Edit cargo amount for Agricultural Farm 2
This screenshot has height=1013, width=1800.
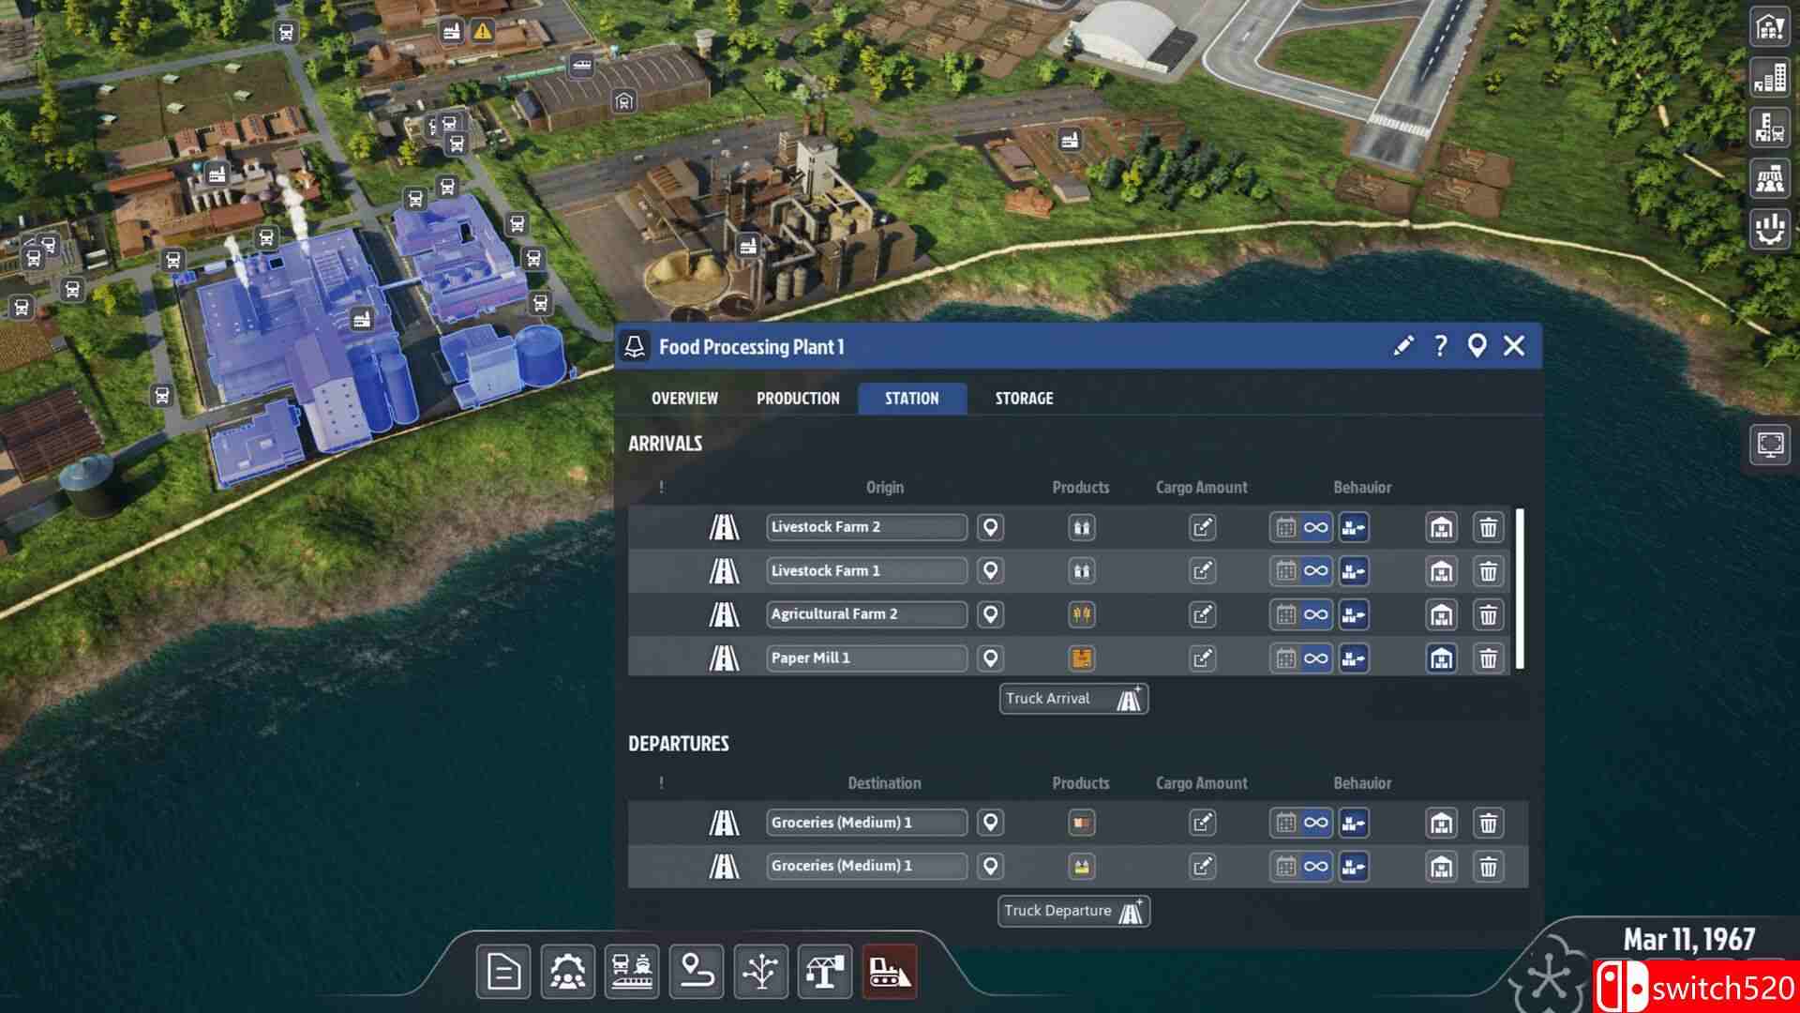coord(1203,614)
